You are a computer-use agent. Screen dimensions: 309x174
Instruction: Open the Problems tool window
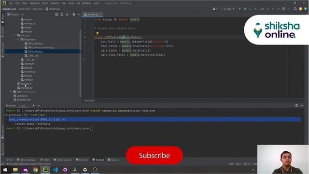(x=82, y=160)
